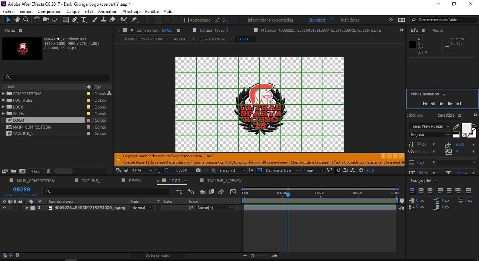Viewport: 479px width, 261px height.
Task: Go to LOGO_REVEAL in breadcrumb
Action: (212, 39)
